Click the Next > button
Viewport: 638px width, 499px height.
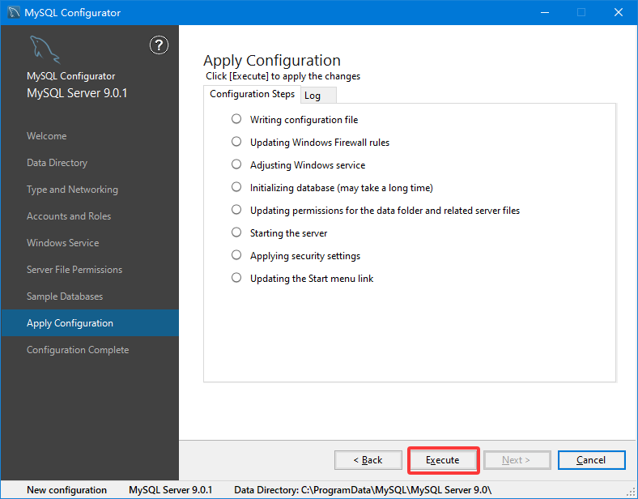[x=517, y=460]
